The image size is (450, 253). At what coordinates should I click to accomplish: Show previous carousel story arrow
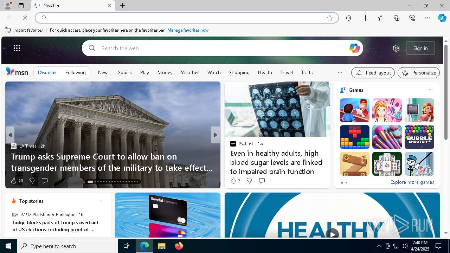(10, 135)
